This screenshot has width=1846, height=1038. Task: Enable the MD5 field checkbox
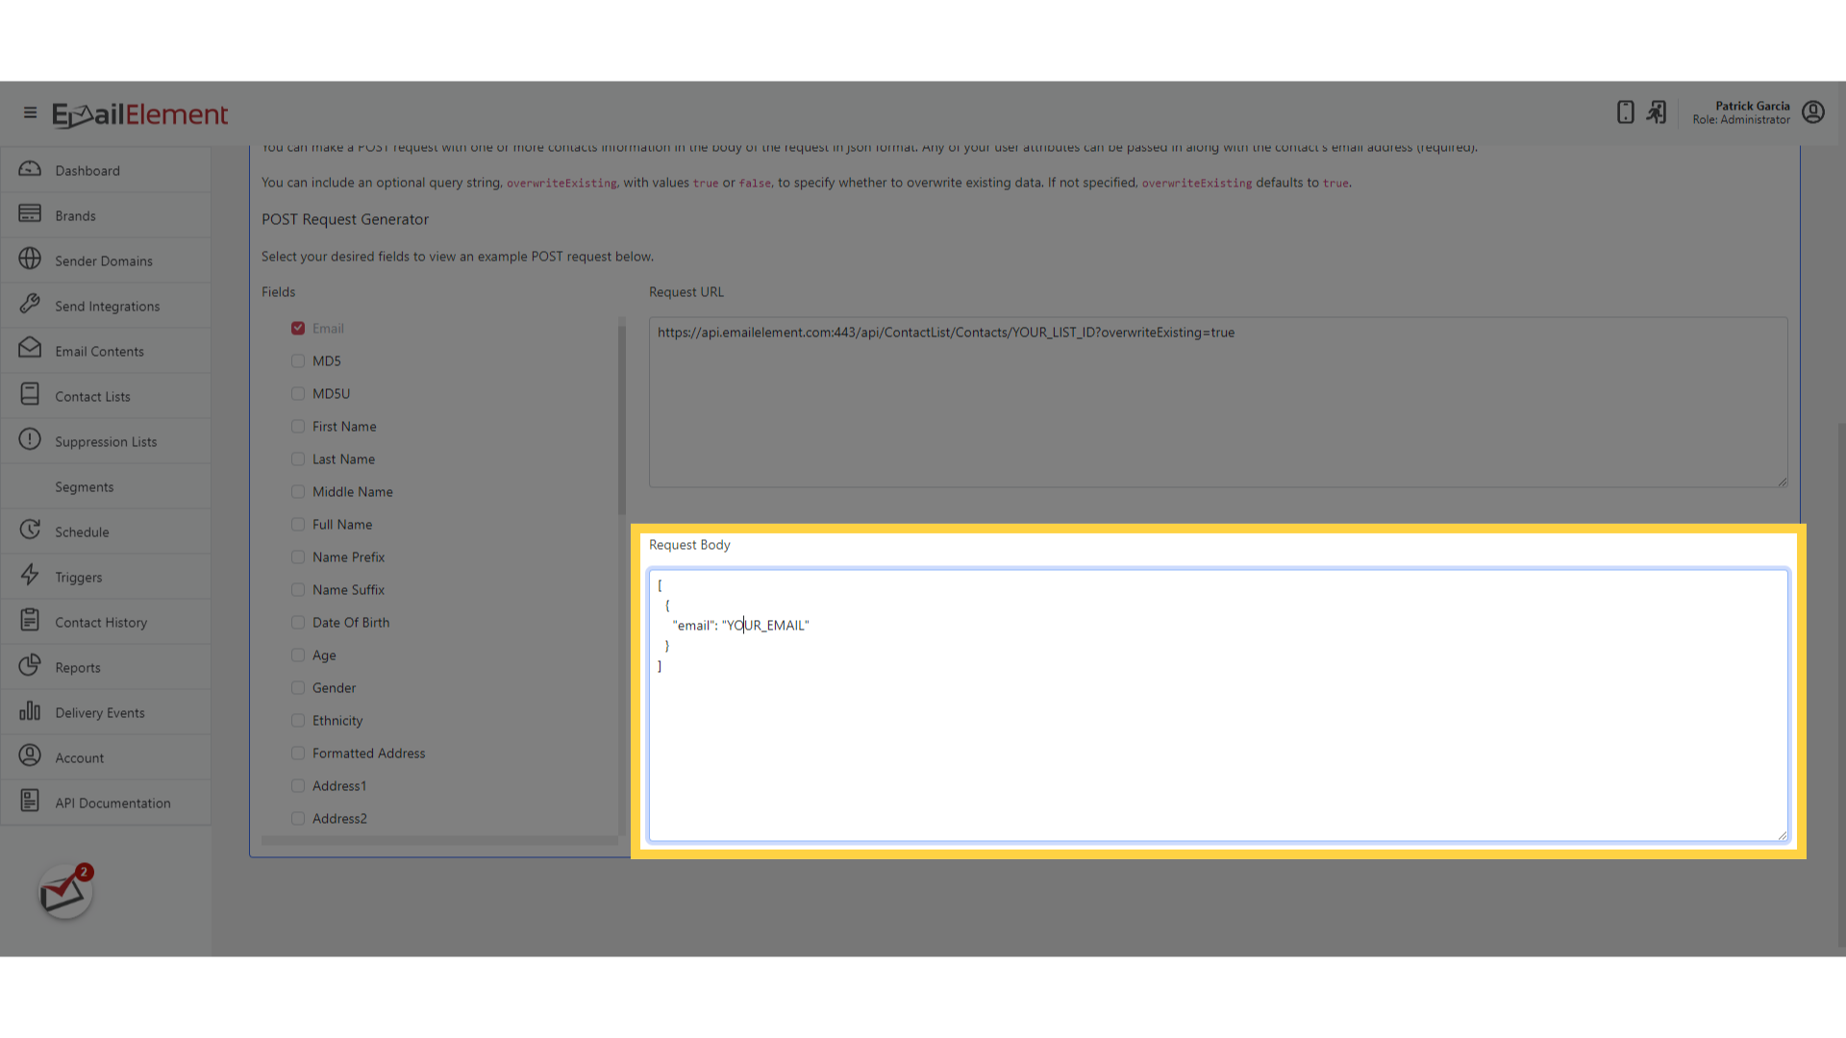coord(298,361)
